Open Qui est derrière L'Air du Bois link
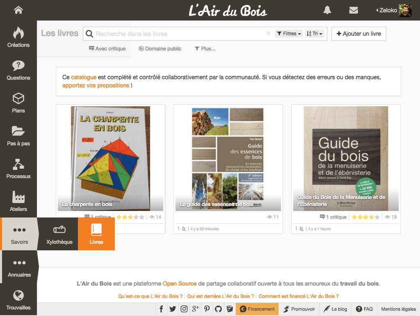Viewport: 420px width, 316px height. click(220, 296)
